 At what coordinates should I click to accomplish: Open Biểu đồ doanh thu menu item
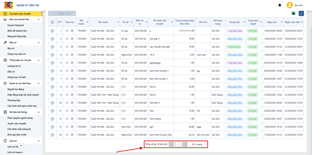pyautogui.click(x=17, y=31)
